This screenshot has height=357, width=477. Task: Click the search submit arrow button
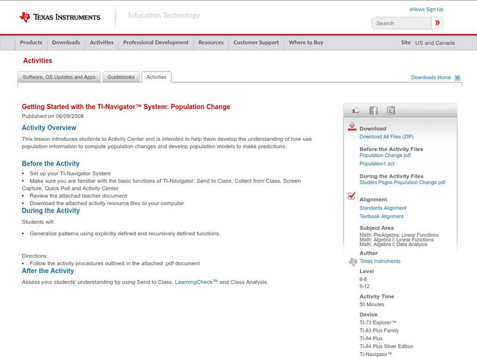(x=438, y=23)
